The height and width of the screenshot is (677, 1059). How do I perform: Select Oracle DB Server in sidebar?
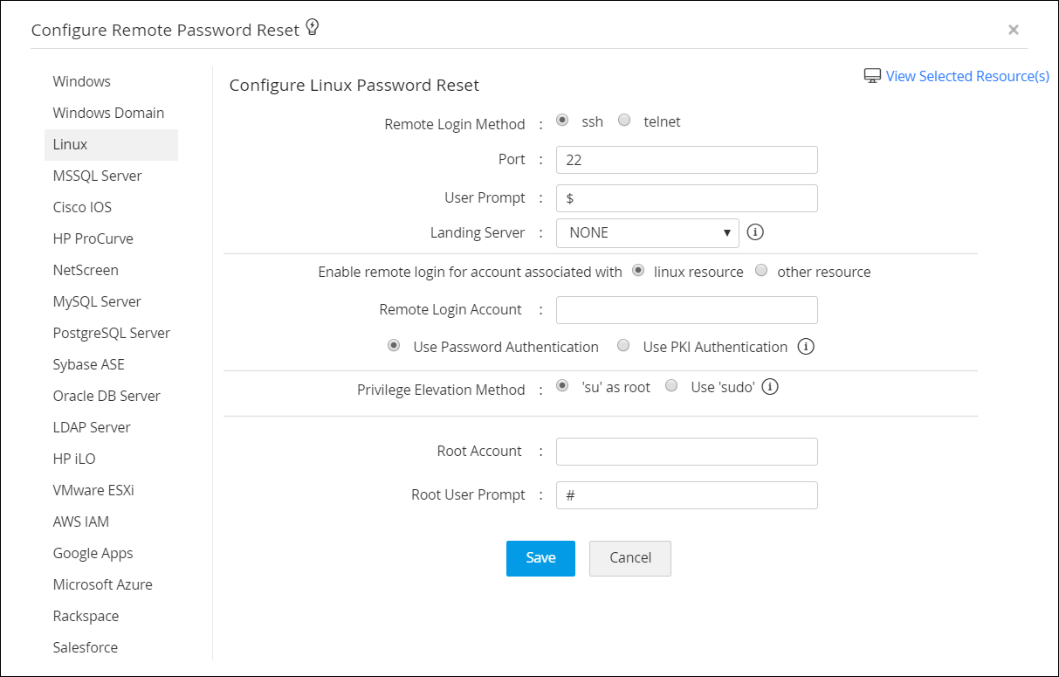107,396
